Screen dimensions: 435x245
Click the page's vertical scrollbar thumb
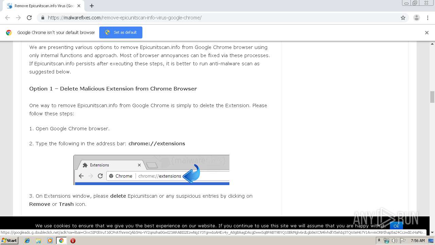(x=432, y=97)
